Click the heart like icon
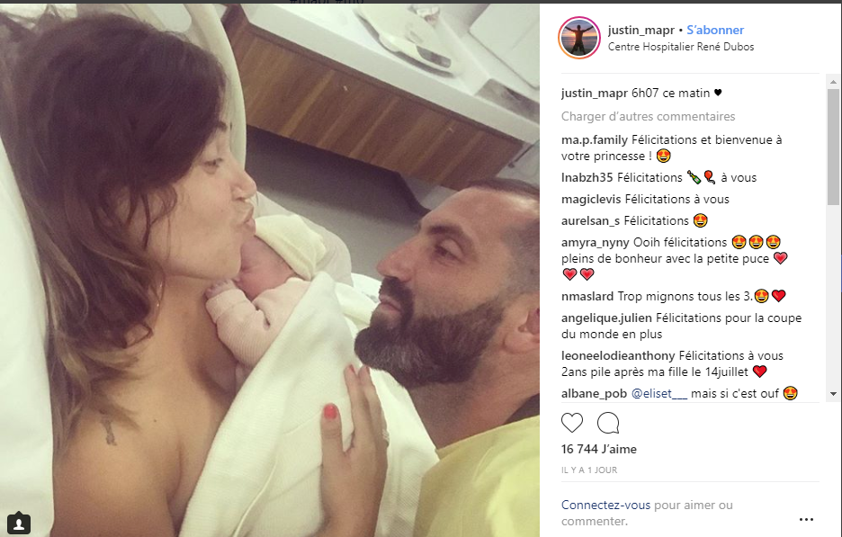Screen dimensions: 842x537 click(572, 423)
